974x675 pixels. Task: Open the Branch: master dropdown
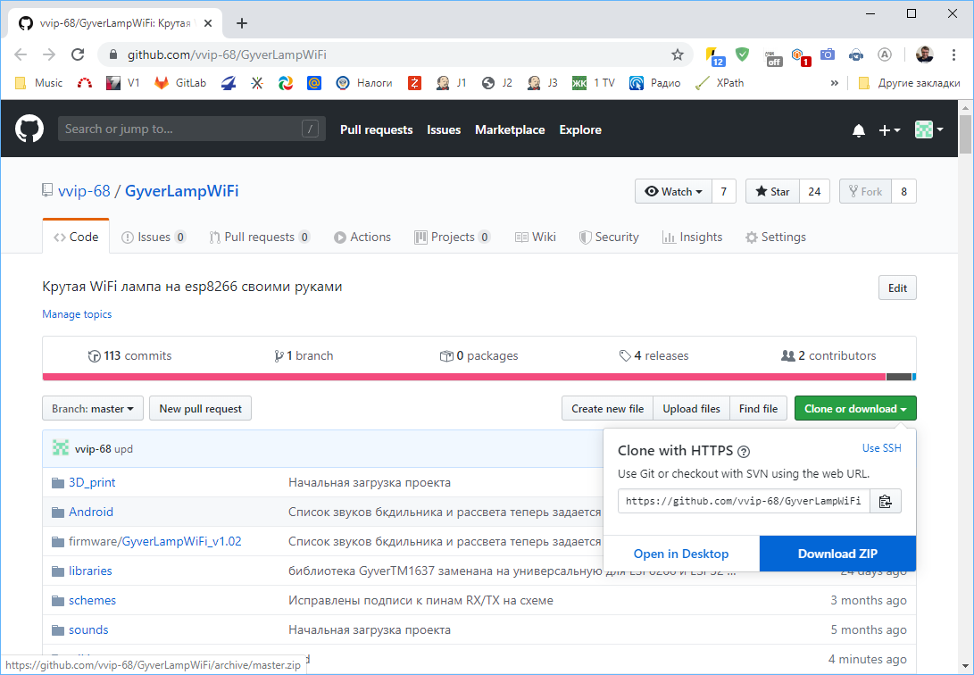(93, 409)
